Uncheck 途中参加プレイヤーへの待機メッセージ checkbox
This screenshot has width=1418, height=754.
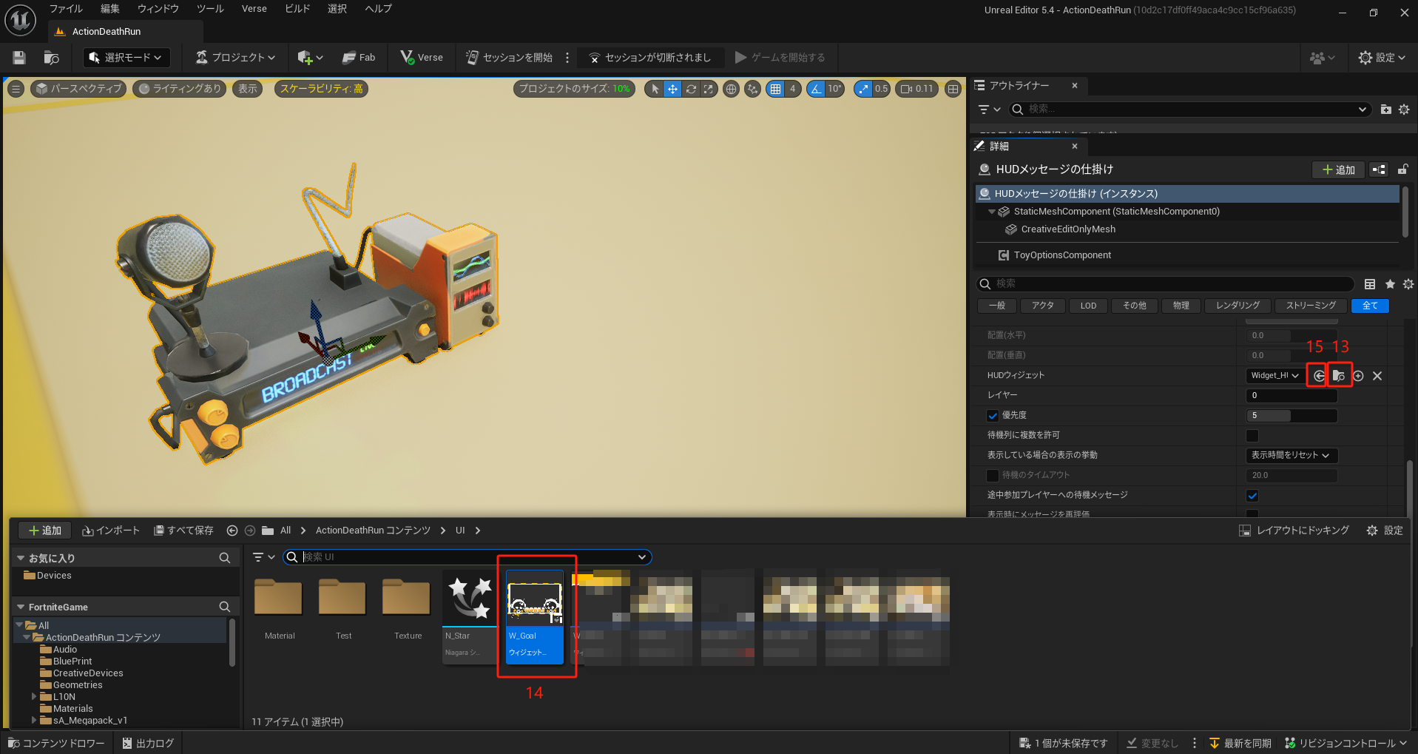click(x=1252, y=496)
